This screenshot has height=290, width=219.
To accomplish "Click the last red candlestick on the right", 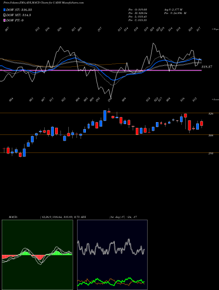I will click(x=201, y=123).
